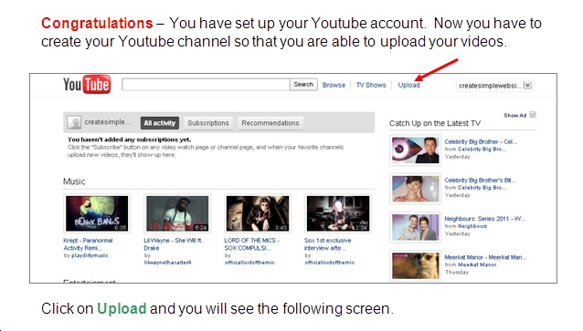This screenshot has height=331, width=583.
Task: Open the Lil Wayne She Will thumbnail
Action: coord(177,213)
